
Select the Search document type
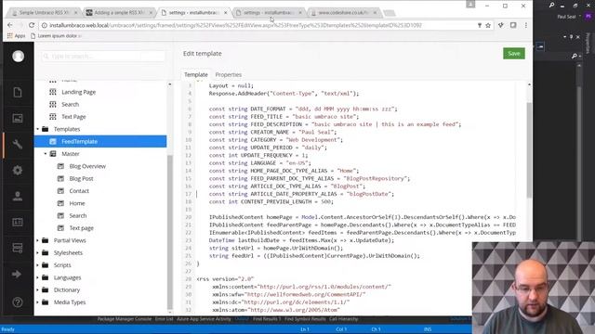pyautogui.click(x=71, y=104)
